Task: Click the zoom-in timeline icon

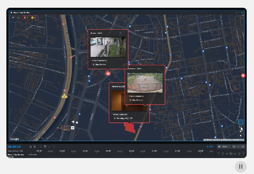Action: click(35, 147)
